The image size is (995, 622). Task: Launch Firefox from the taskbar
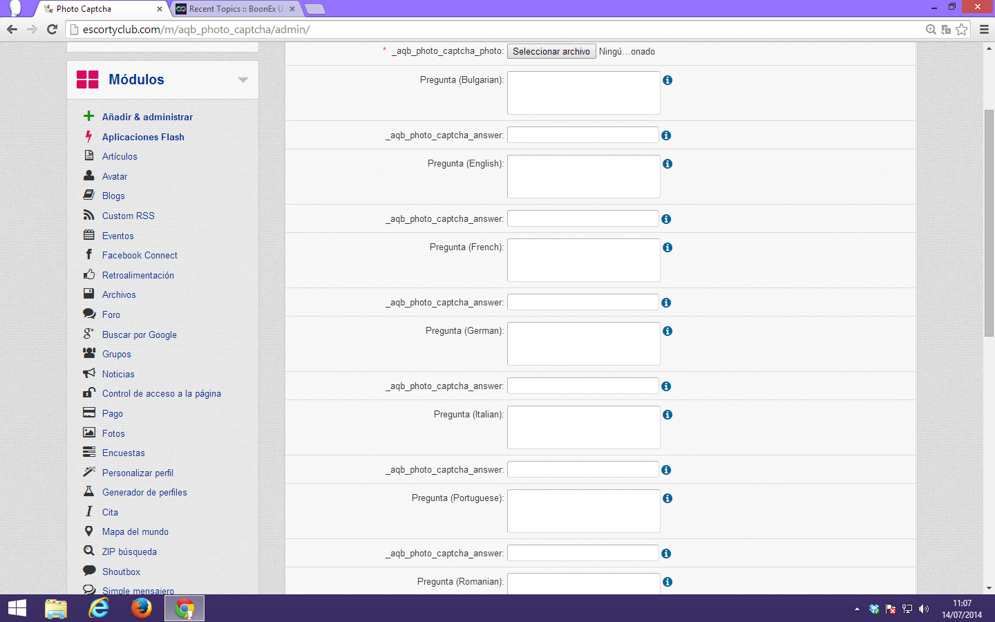(x=142, y=608)
